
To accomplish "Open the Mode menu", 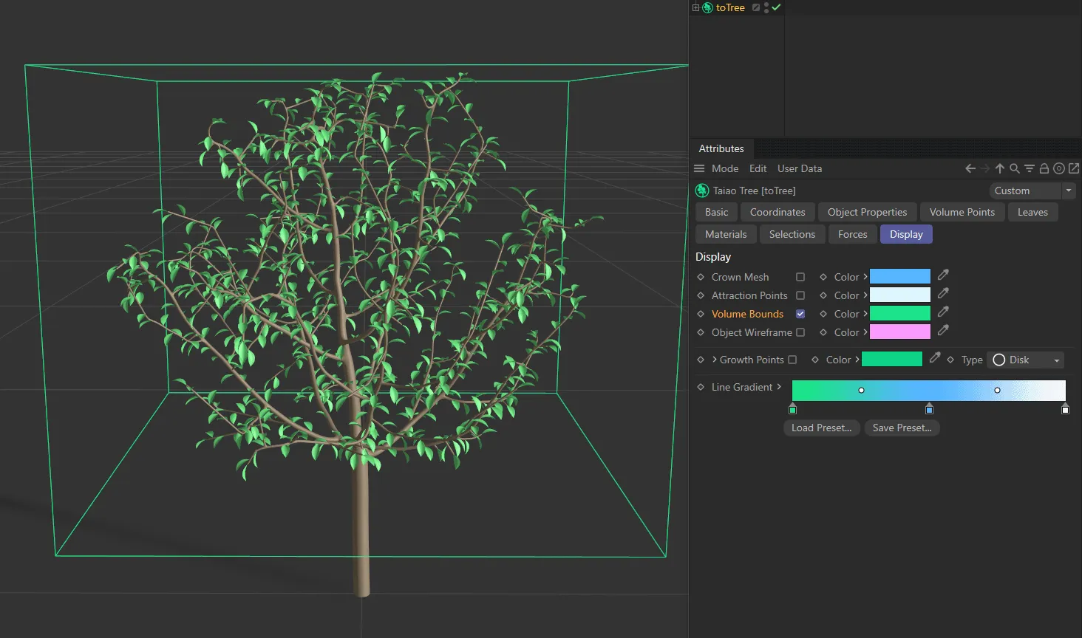I will click(724, 168).
